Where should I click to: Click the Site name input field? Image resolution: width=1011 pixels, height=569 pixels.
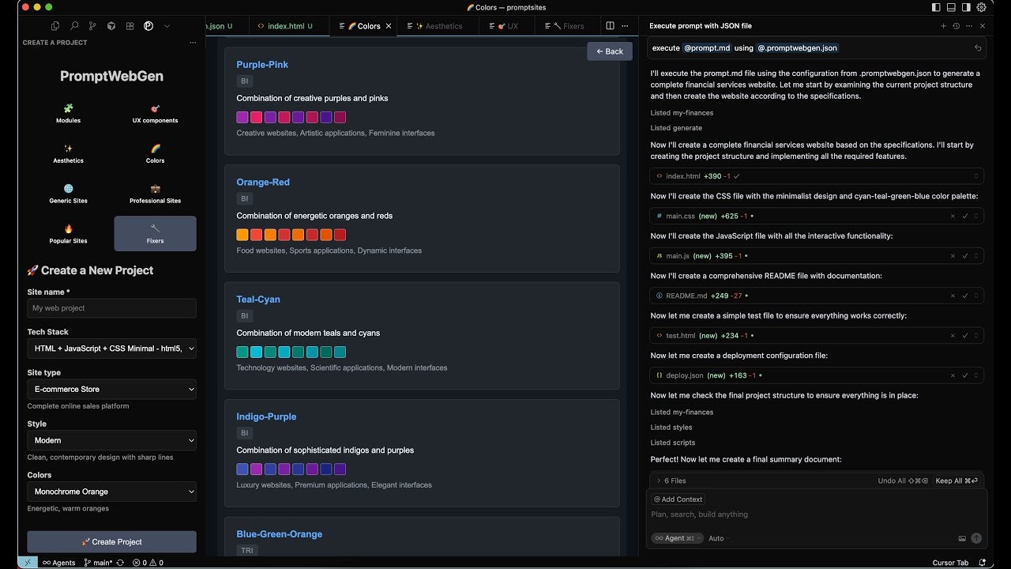111,307
